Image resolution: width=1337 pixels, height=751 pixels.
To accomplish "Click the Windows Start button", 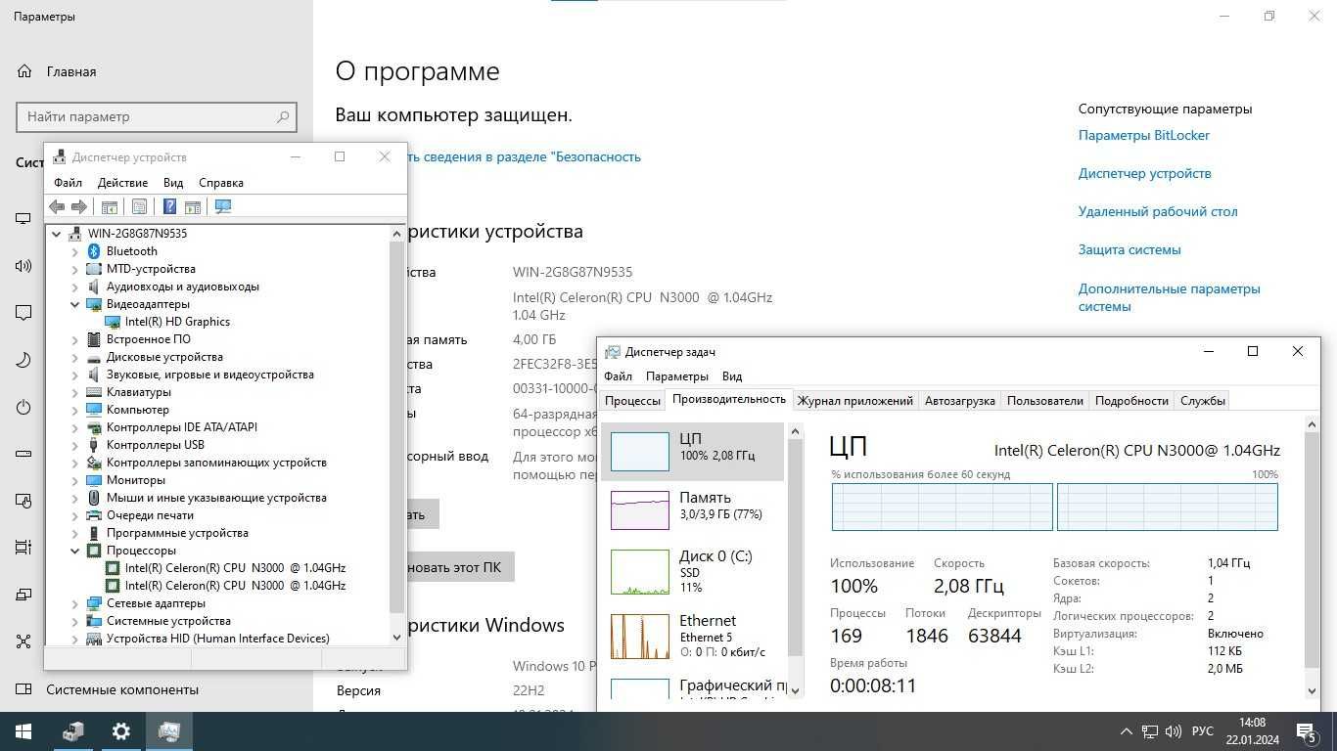I will coord(23,731).
